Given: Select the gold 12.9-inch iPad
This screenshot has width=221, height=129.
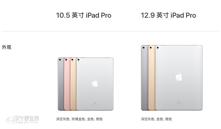Looking at the screenshot, I should [152, 78].
